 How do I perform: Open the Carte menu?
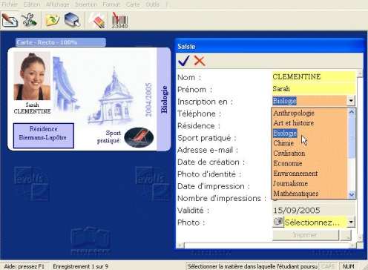pyautogui.click(x=133, y=4)
